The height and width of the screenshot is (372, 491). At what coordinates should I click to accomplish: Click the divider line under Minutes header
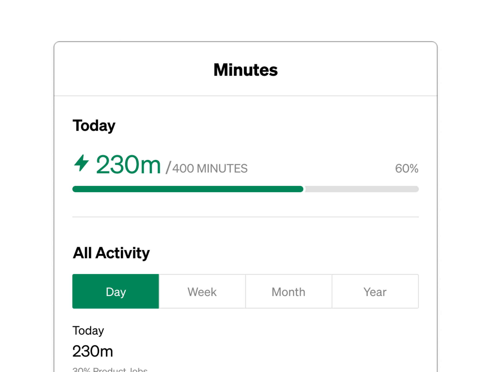245,96
